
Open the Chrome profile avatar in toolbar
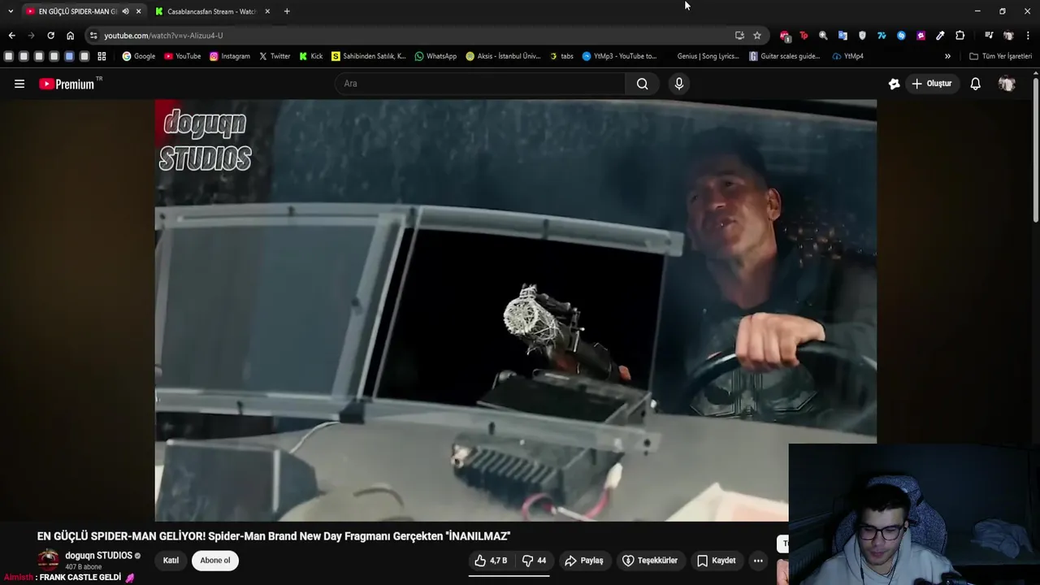(1008, 36)
